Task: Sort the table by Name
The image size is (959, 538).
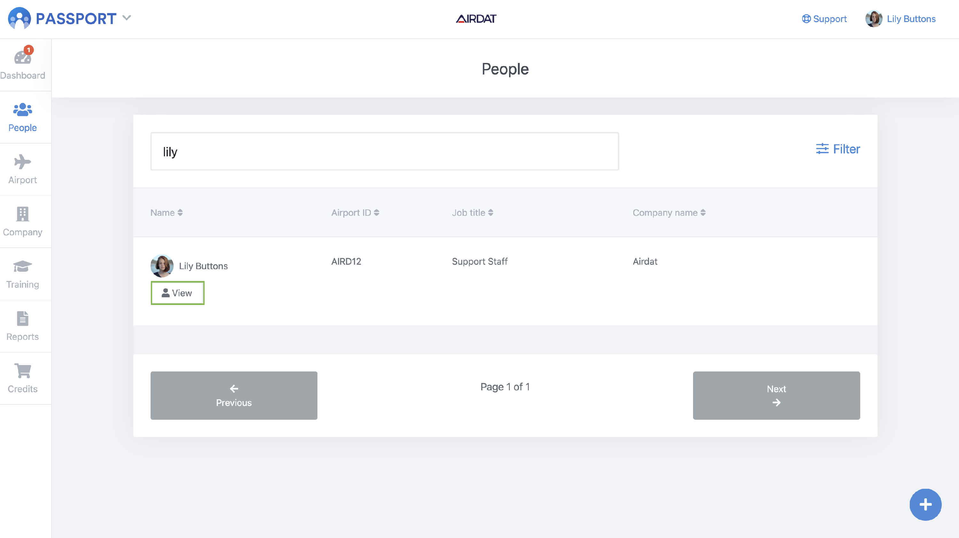Action: click(167, 213)
